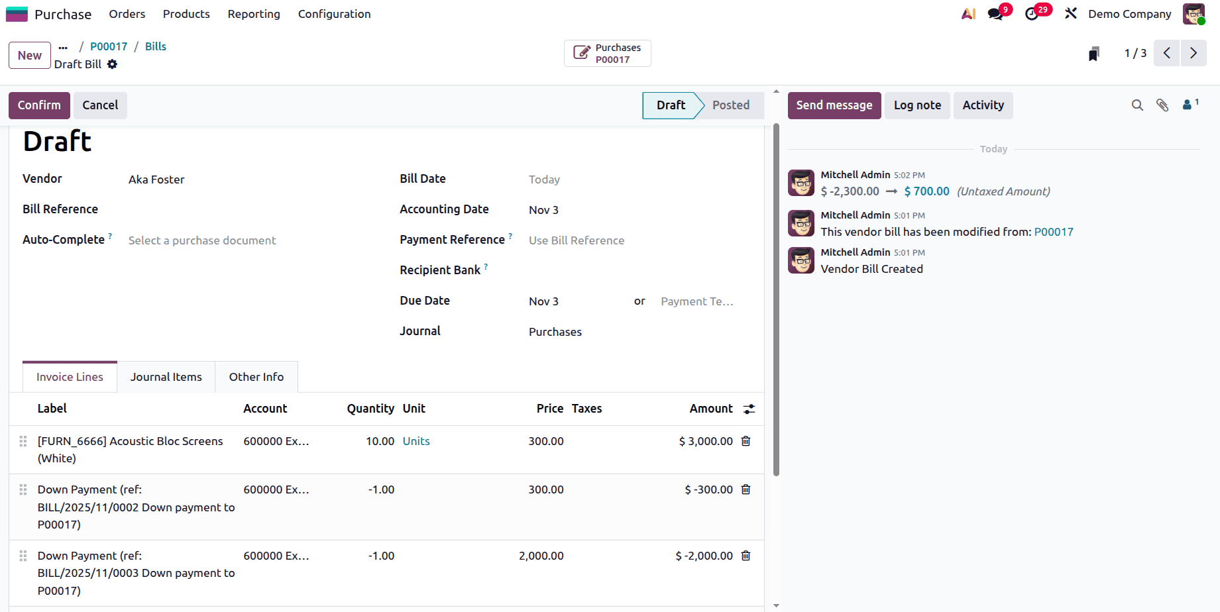The height and width of the screenshot is (612, 1220).
Task: Open the gear menu next to Draft Bill
Action: point(112,64)
